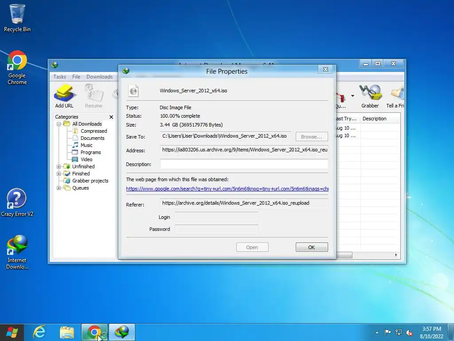Switch to Chrome in the taskbar
The height and width of the screenshot is (341, 454).
[94, 332]
